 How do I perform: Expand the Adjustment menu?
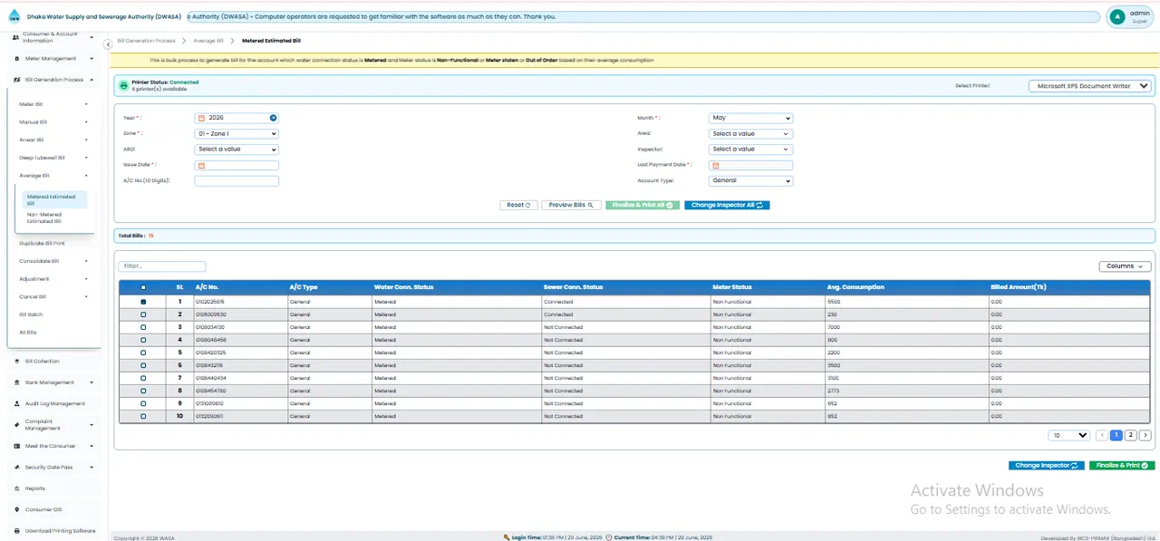[x=53, y=279]
